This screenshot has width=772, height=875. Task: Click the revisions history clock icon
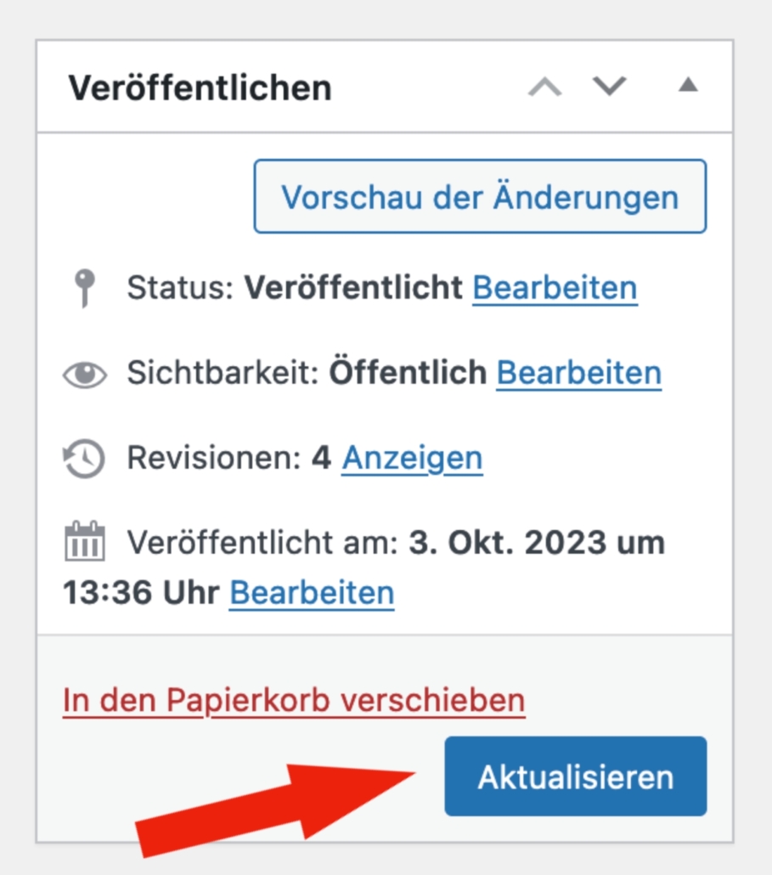click(84, 459)
